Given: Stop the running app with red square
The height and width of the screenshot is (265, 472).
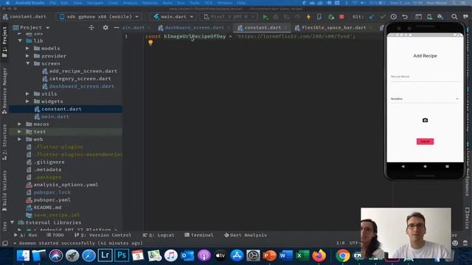Looking at the screenshot, I should click(x=341, y=17).
